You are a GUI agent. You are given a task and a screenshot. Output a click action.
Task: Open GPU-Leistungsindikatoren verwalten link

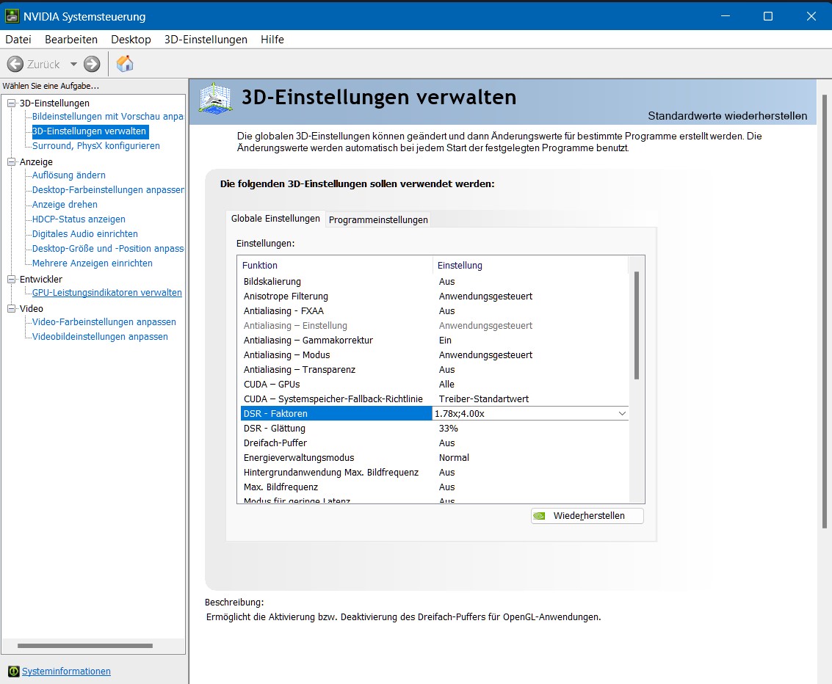point(106,293)
